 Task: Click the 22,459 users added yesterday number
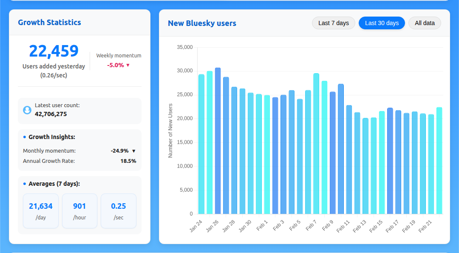coord(54,51)
